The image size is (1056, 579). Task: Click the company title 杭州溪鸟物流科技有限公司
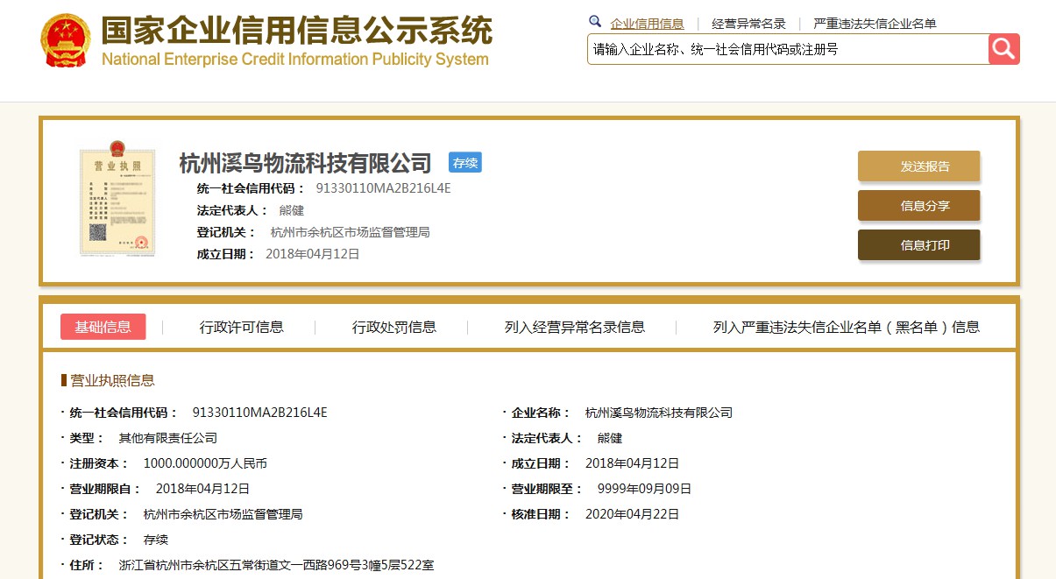click(306, 163)
